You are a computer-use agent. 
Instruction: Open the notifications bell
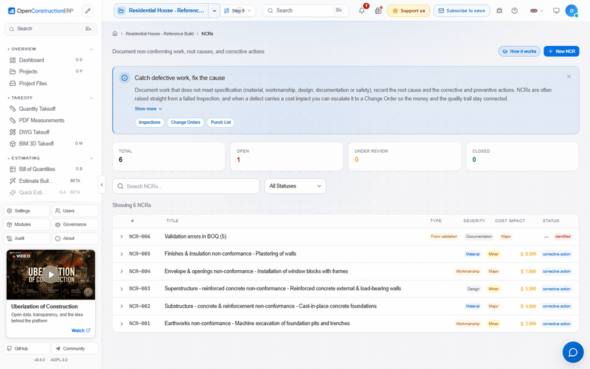tap(362, 10)
